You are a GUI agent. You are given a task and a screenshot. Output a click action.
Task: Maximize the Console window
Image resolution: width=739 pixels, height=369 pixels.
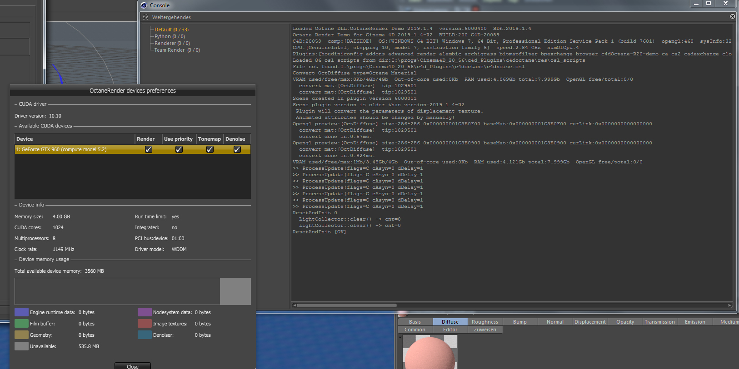pyautogui.click(x=709, y=4)
